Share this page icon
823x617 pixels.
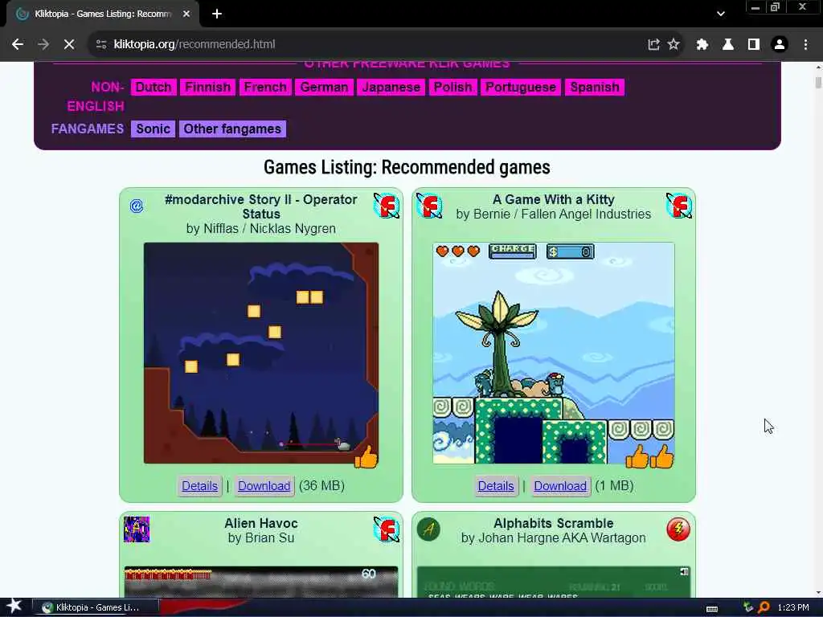(x=653, y=45)
